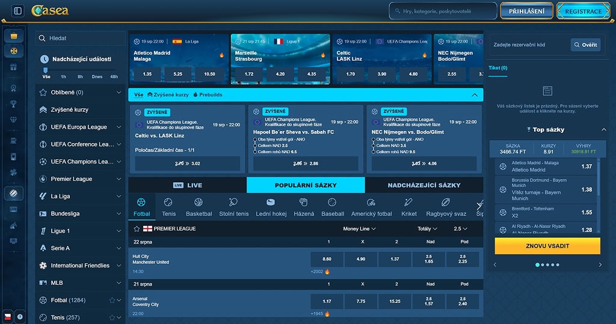The width and height of the screenshot is (616, 324).
Task: Collapse the Top sázky section
Action: pyautogui.click(x=603, y=130)
